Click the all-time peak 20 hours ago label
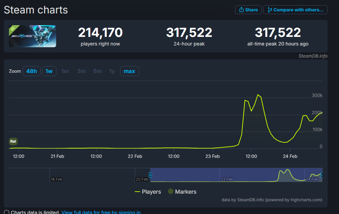Image resolution: width=339 pixels, height=214 pixels. pos(278,44)
